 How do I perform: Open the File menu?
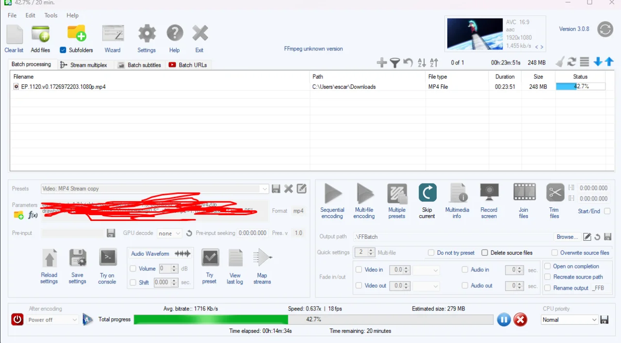pos(12,16)
